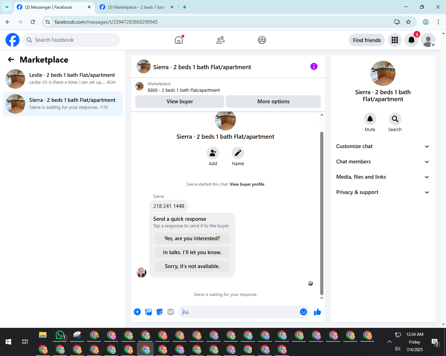Image resolution: width=446 pixels, height=356 pixels.
Task: Add people to the Sierra chat
Action: pos(213,153)
